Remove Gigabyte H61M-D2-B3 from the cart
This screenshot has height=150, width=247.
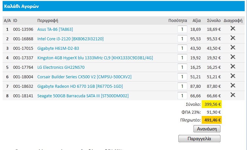(233, 47)
